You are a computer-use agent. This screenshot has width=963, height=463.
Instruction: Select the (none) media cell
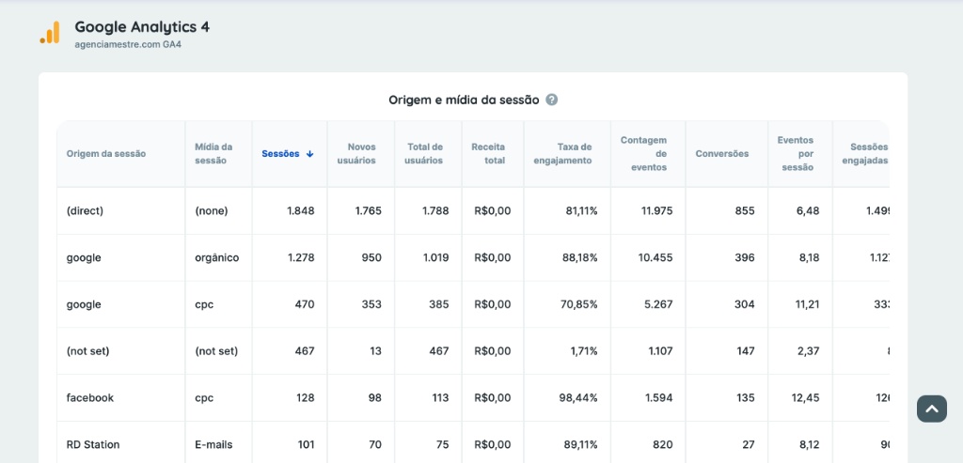point(212,210)
